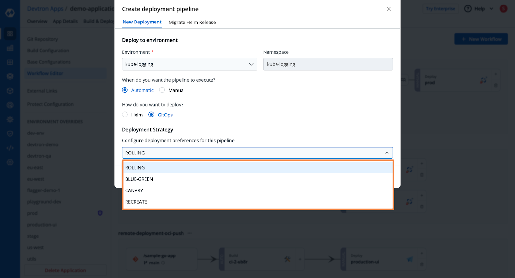The width and height of the screenshot is (515, 278).
Task: Switch to New Deployment tab
Action: (x=142, y=22)
